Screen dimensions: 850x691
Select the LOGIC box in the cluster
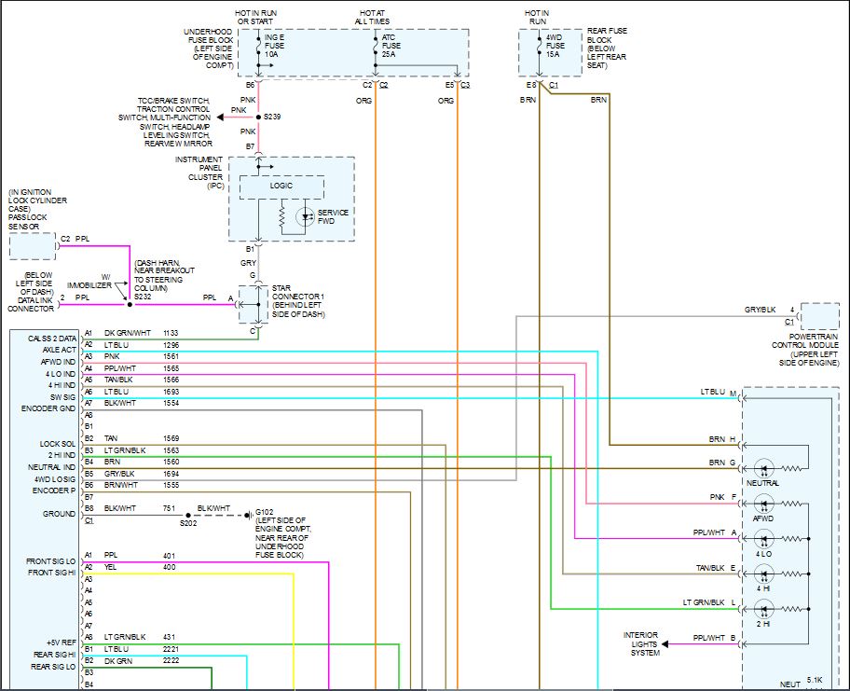tap(281, 187)
